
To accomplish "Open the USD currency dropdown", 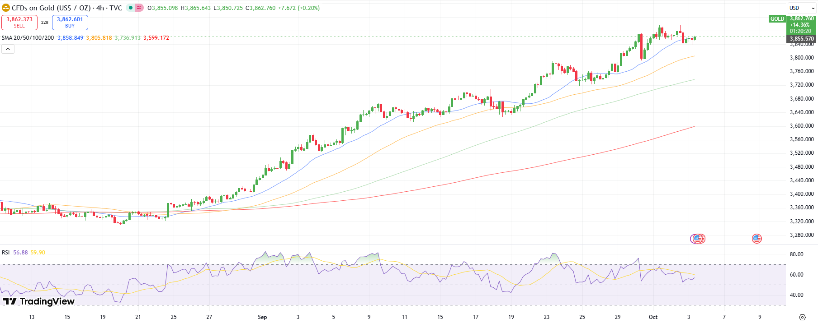I will (802, 8).
